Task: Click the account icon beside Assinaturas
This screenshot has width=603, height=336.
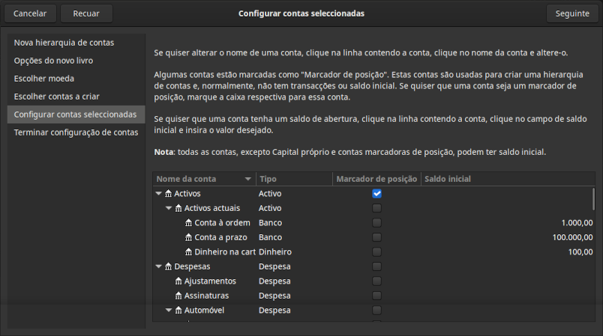Action: pyautogui.click(x=178, y=296)
